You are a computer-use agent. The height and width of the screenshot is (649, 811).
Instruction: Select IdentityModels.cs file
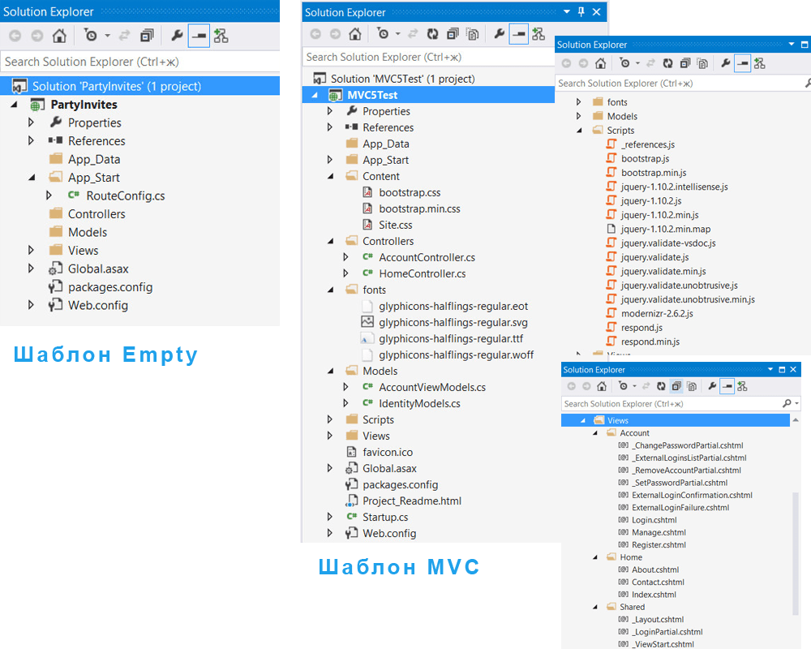[419, 403]
